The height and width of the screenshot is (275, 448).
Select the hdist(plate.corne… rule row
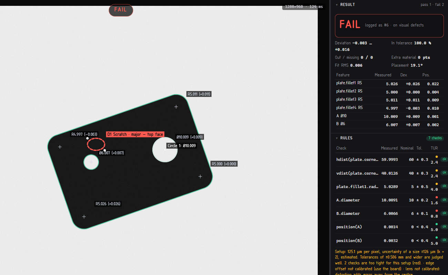391,160
